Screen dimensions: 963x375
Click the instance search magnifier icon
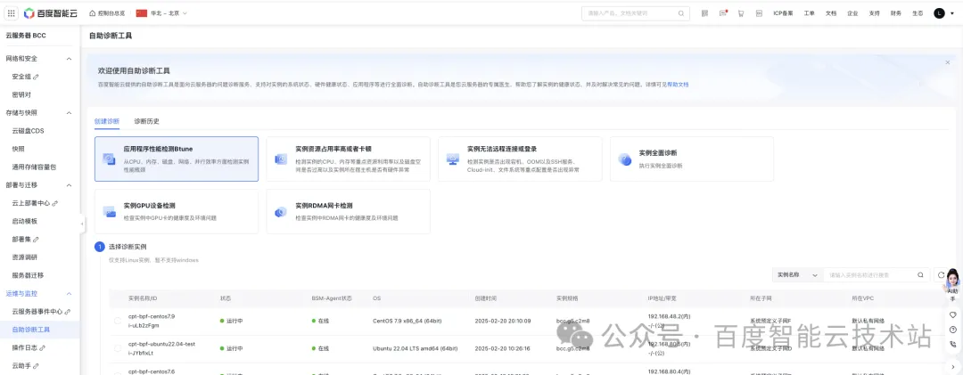920,275
